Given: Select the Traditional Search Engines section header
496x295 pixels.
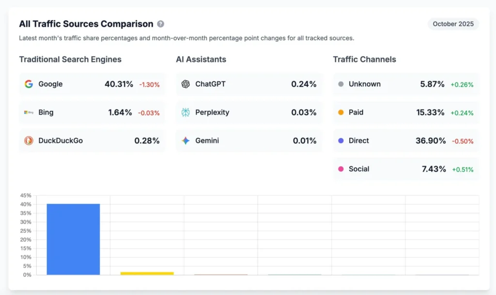Looking at the screenshot, I should [70, 59].
